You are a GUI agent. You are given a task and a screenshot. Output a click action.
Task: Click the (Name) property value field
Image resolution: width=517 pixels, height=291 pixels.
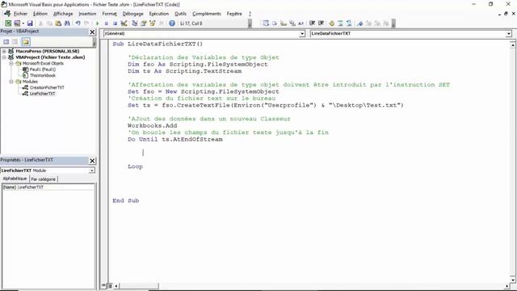click(56, 187)
